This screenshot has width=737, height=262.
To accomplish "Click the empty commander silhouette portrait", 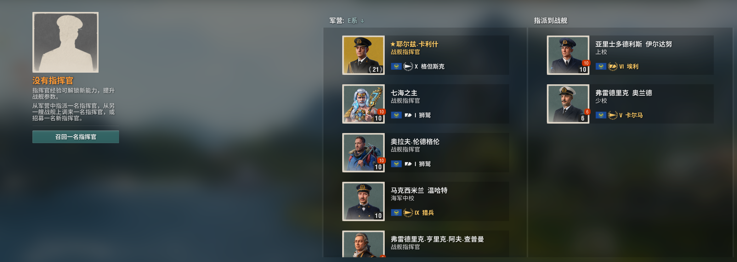I will pyautogui.click(x=65, y=42).
